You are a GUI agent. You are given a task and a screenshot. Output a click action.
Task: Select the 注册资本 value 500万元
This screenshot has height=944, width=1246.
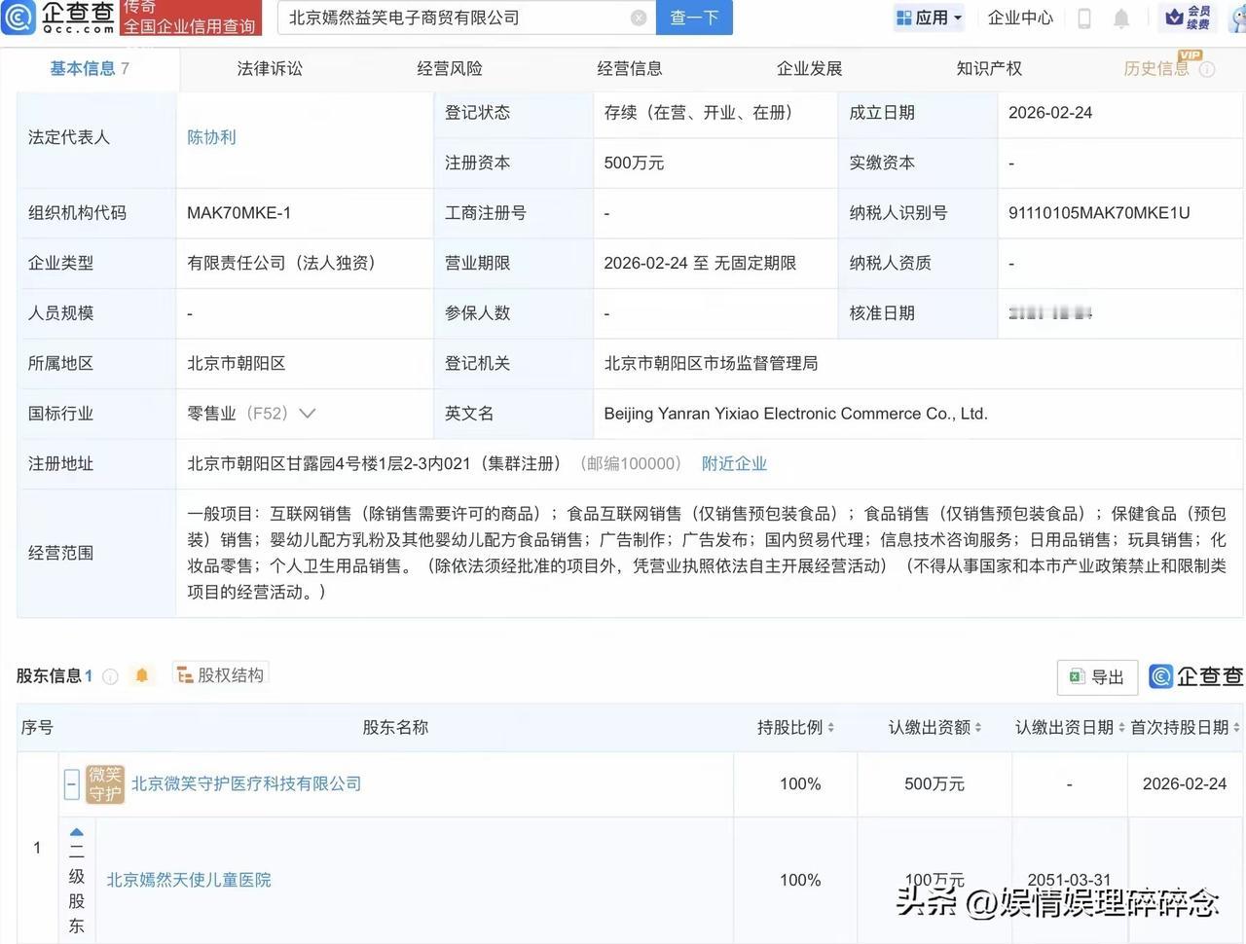634,163
